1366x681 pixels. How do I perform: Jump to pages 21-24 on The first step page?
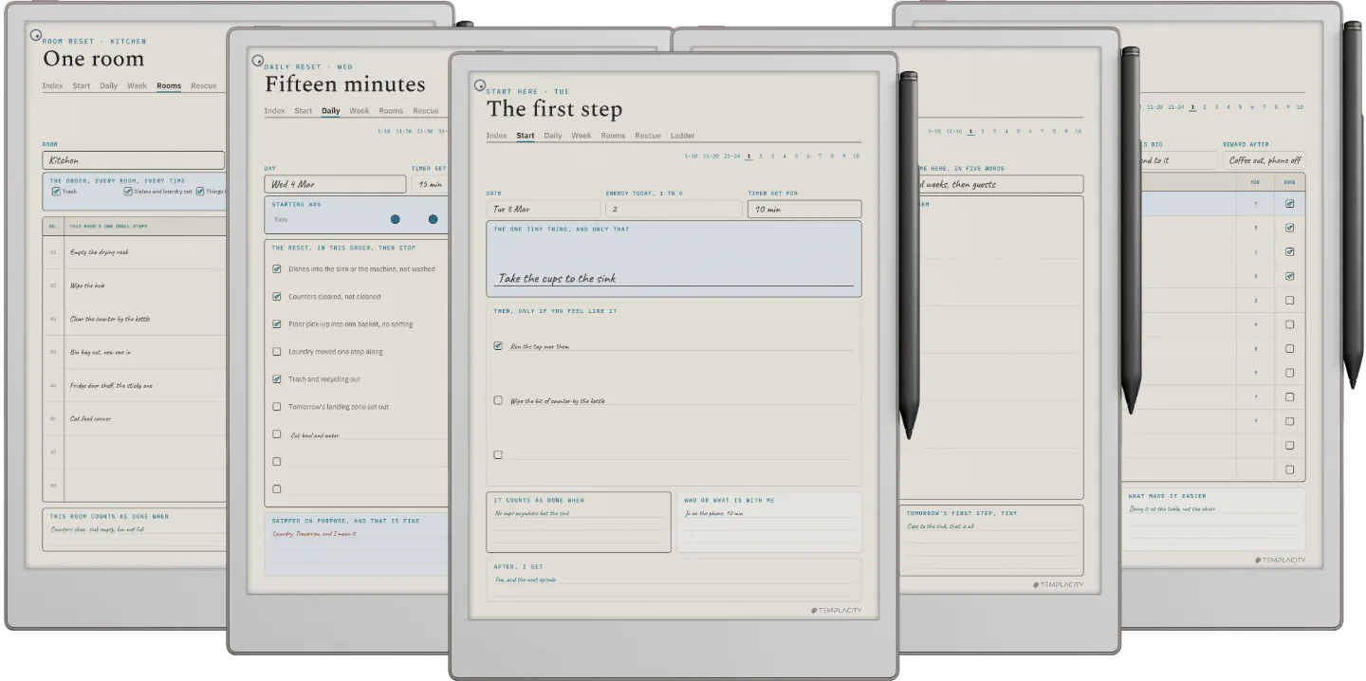click(731, 156)
